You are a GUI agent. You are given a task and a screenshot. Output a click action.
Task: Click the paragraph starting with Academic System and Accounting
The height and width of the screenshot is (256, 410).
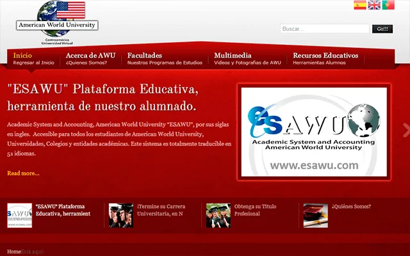(119, 139)
